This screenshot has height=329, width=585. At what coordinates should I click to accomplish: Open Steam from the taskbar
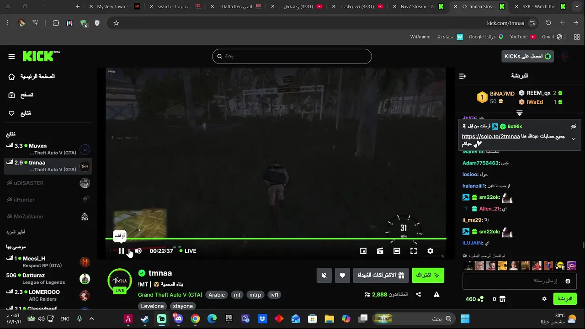(144, 319)
